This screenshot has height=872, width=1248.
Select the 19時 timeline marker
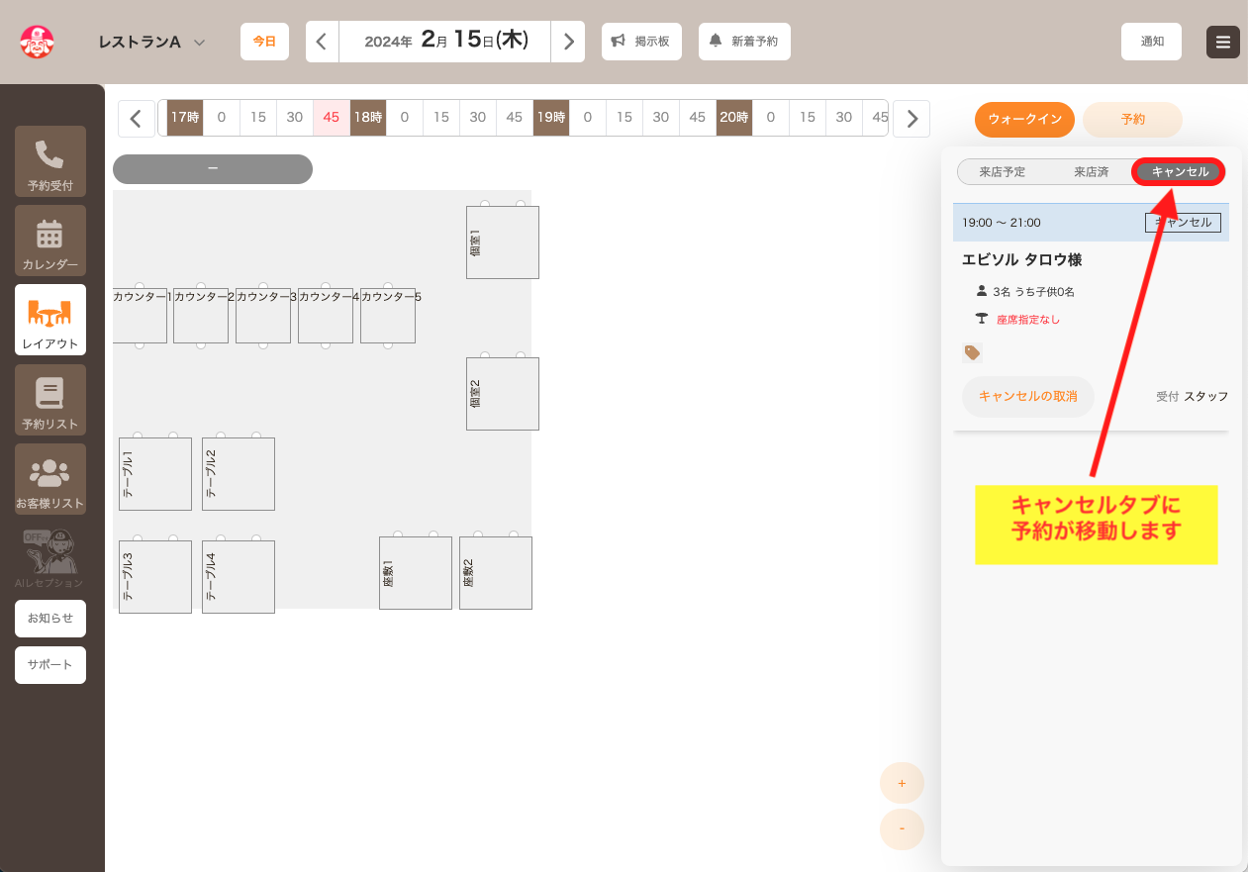tap(551, 117)
